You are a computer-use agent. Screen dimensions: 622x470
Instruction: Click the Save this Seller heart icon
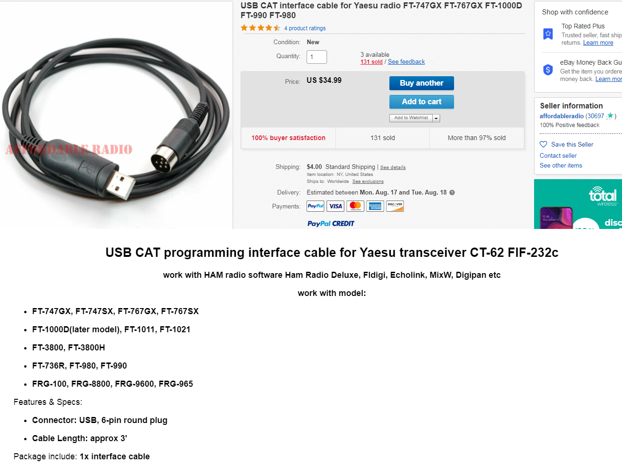tap(543, 144)
